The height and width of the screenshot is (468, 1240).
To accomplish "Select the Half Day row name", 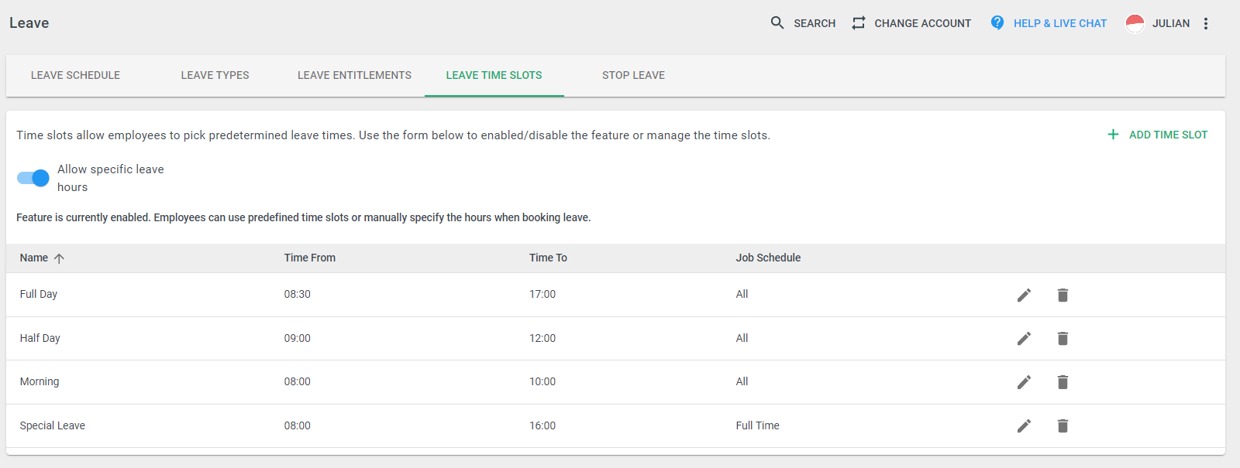I will (40, 338).
